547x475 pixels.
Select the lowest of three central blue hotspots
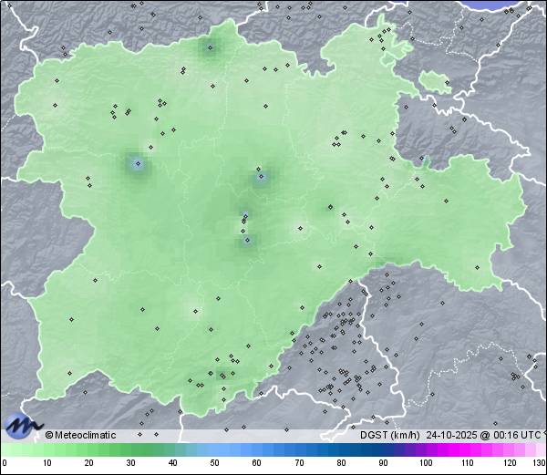tap(246, 241)
